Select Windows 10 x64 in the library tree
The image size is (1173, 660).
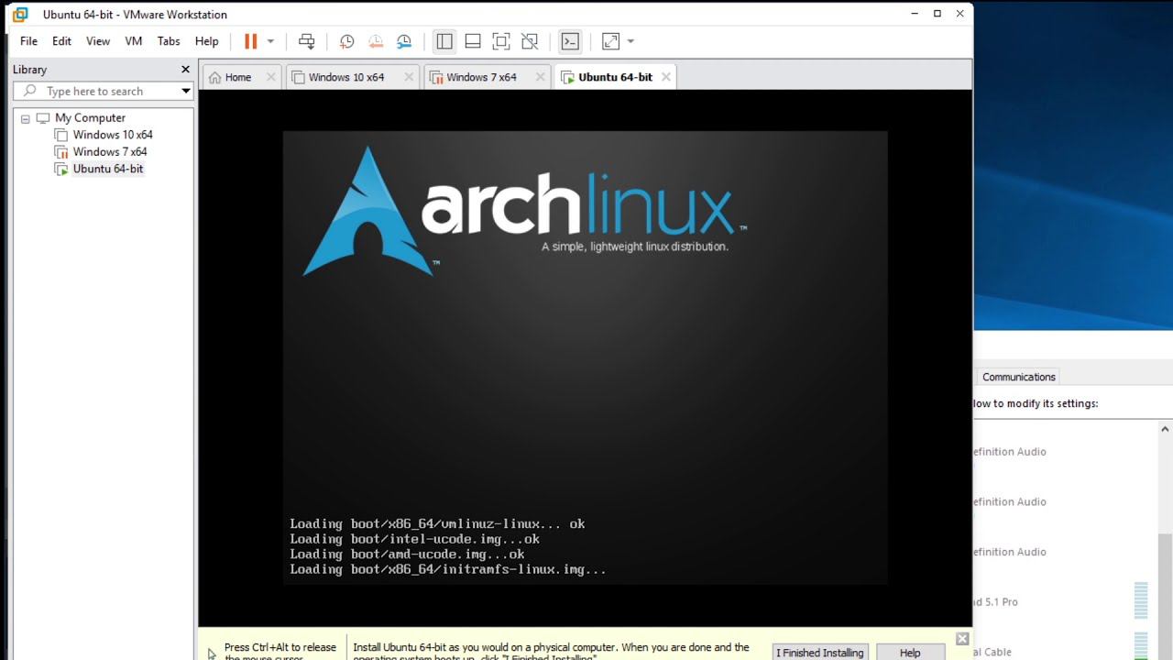tap(113, 135)
